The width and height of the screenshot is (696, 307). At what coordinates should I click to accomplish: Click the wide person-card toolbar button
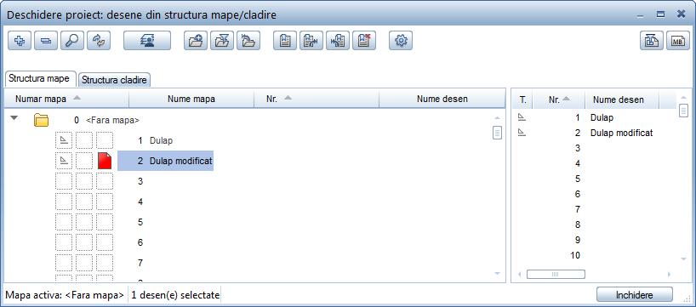(x=147, y=41)
